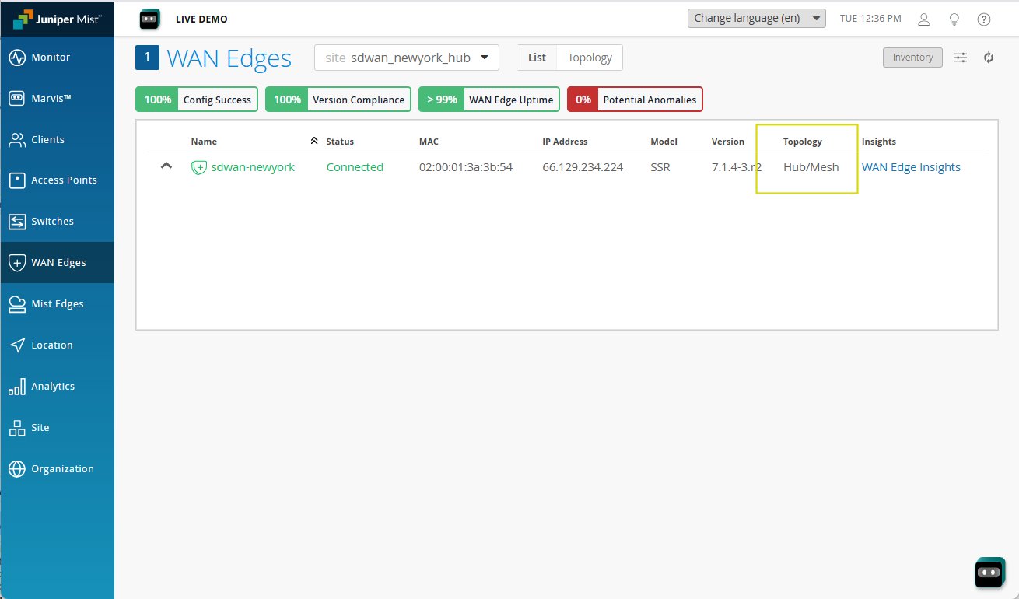
Task: Click the 7.1.4-3.r2 version cell
Action: [x=736, y=167]
